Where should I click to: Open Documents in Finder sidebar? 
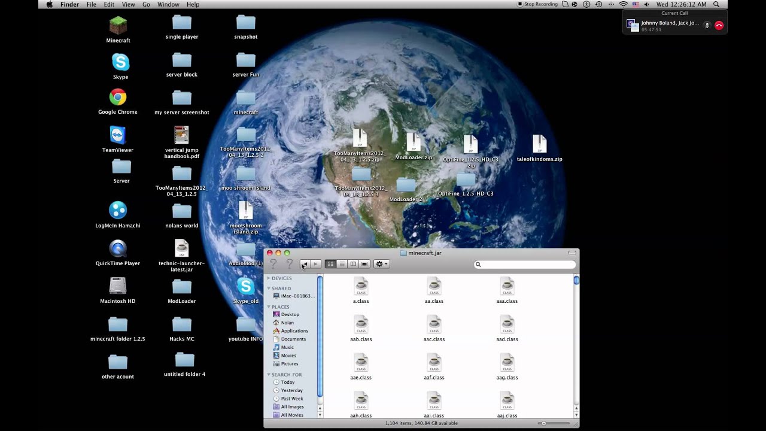point(290,339)
